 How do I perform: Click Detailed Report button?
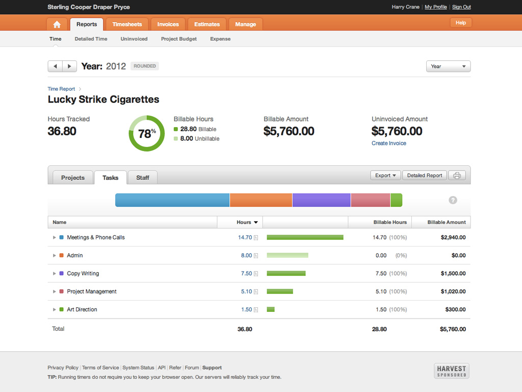click(425, 176)
